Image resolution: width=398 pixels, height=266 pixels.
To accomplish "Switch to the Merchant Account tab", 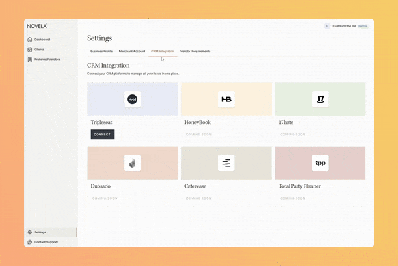I will tap(132, 51).
